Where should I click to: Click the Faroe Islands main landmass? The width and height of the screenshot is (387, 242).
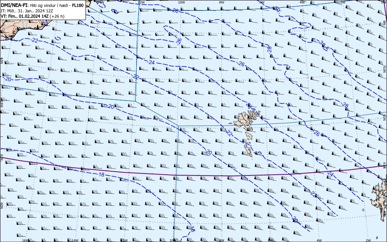point(245,120)
